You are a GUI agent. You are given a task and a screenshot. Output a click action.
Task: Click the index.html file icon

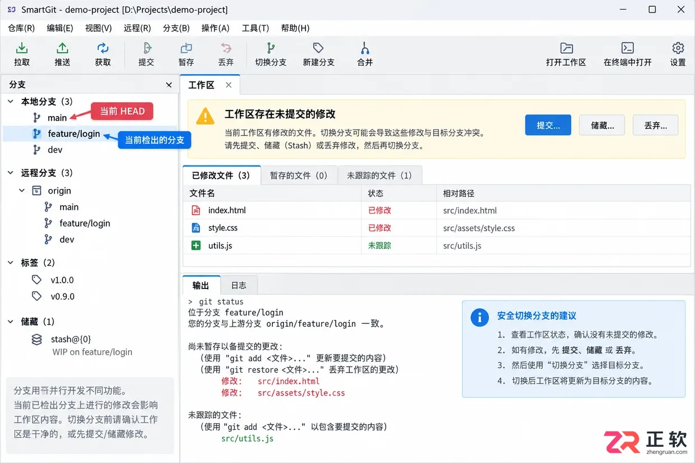tap(196, 210)
